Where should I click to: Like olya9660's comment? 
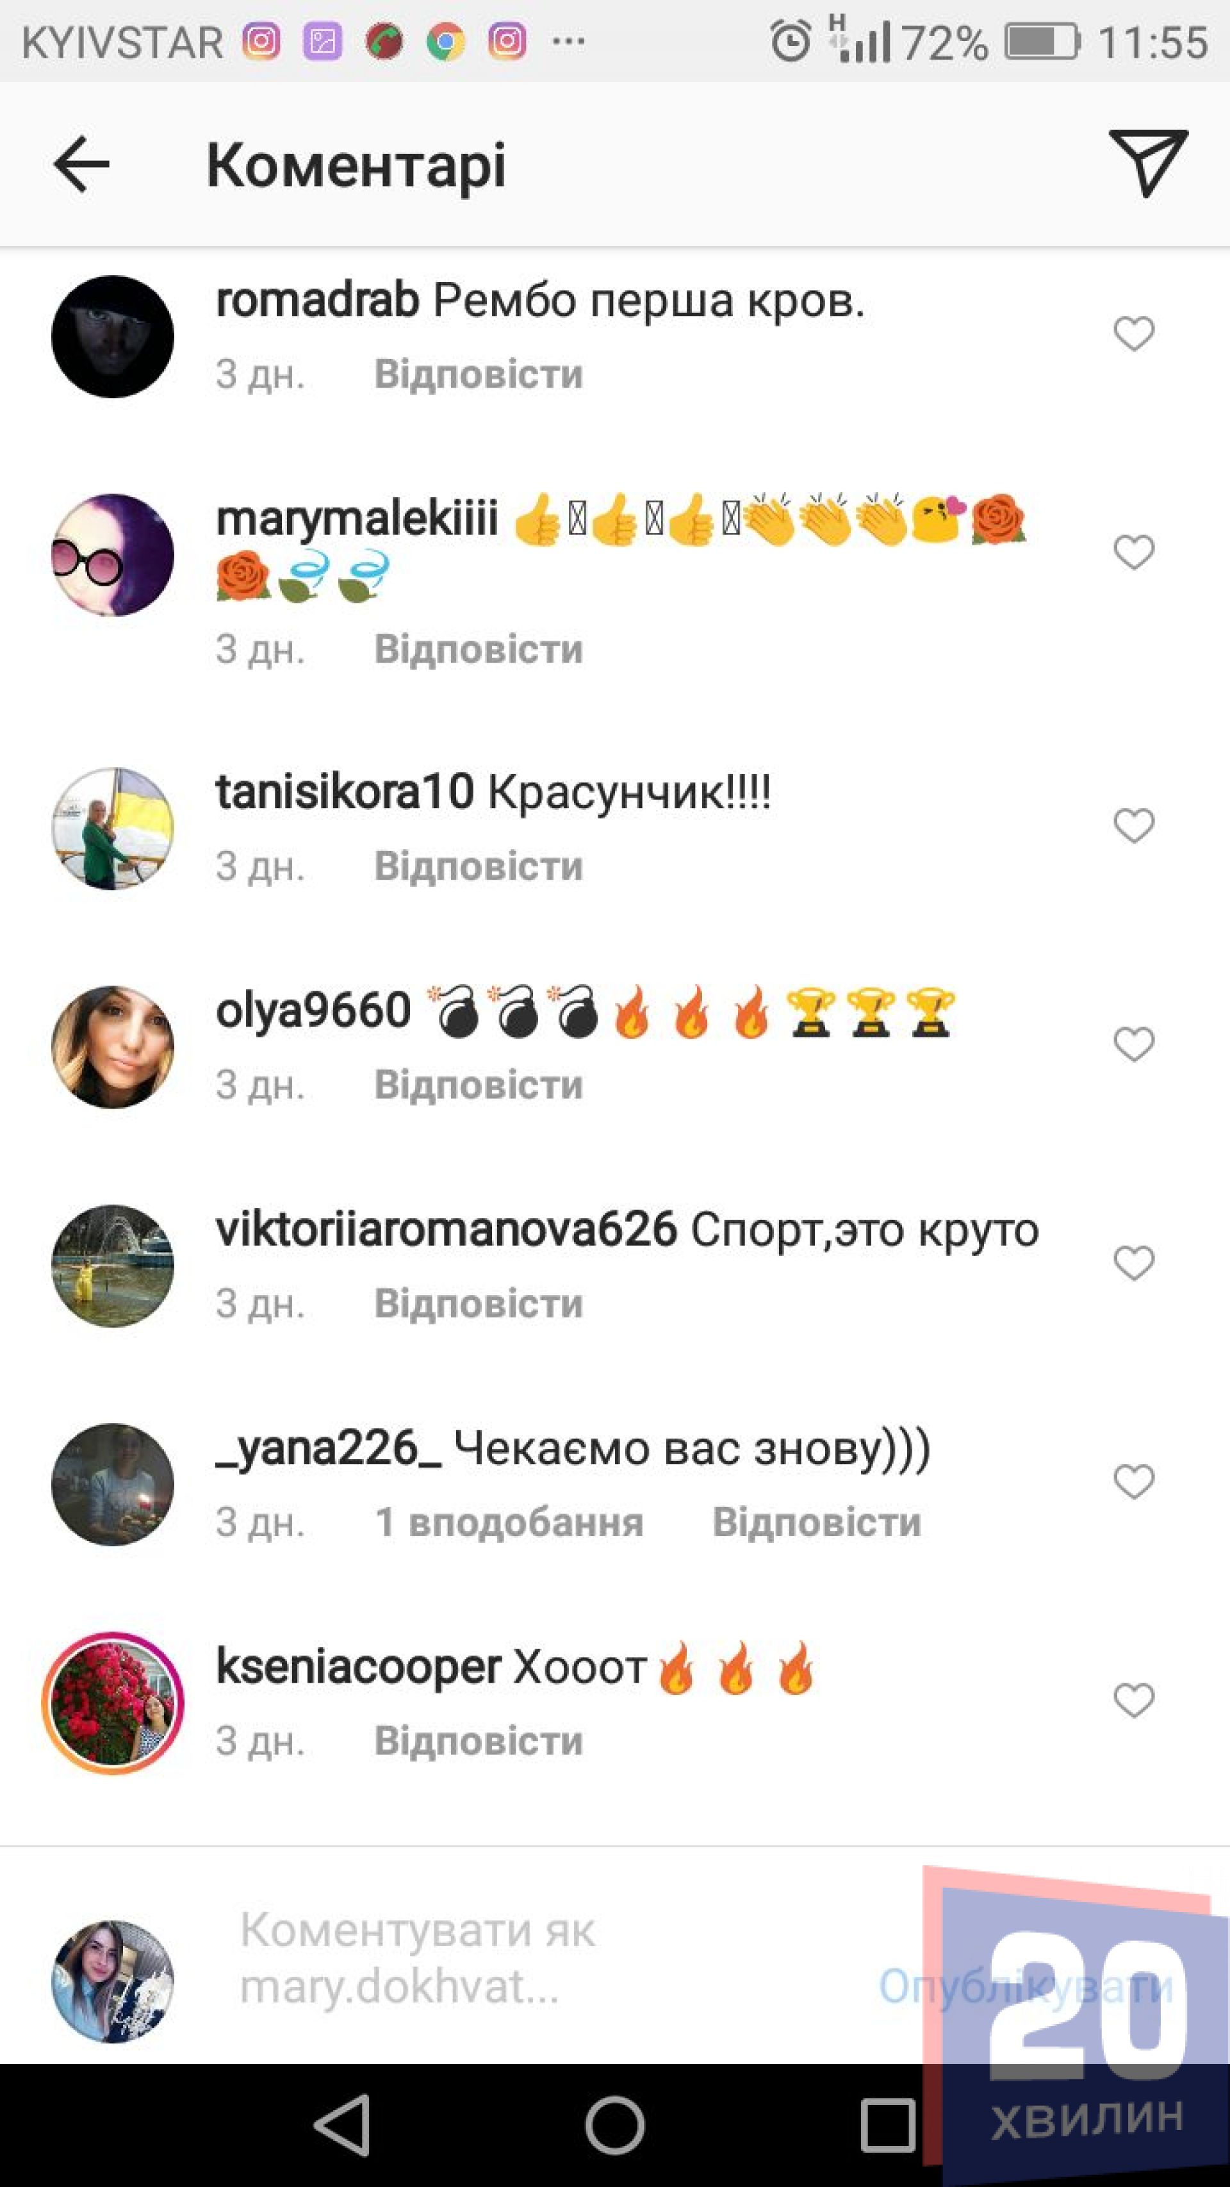click(1134, 1044)
